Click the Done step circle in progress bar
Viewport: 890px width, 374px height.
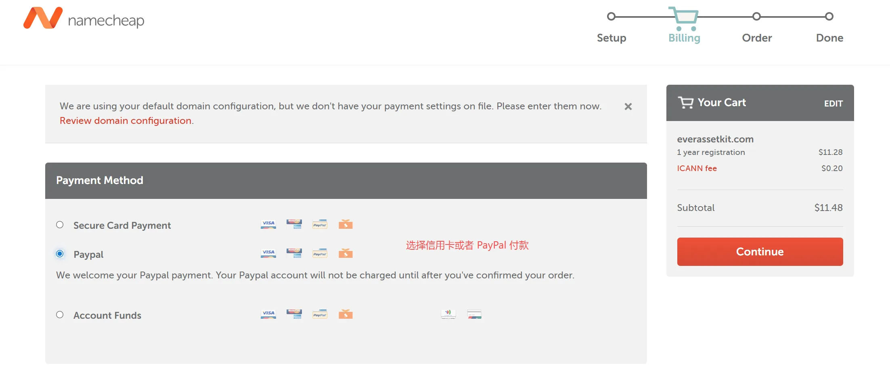(829, 17)
